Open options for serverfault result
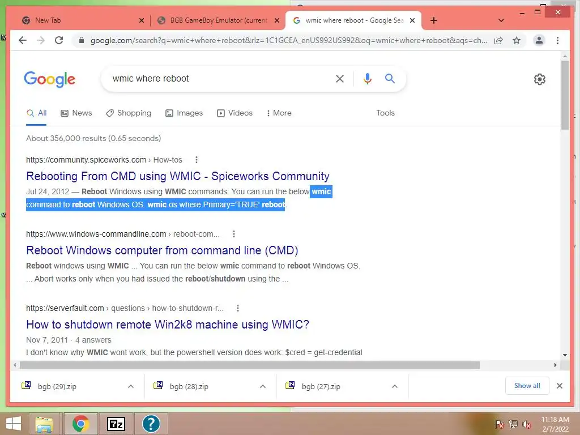Image resolution: width=580 pixels, height=435 pixels. [238, 308]
